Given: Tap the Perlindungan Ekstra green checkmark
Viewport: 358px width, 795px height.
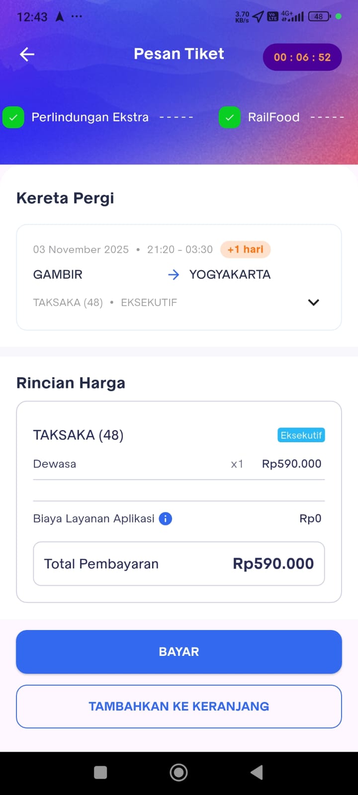Looking at the screenshot, I should (x=13, y=118).
